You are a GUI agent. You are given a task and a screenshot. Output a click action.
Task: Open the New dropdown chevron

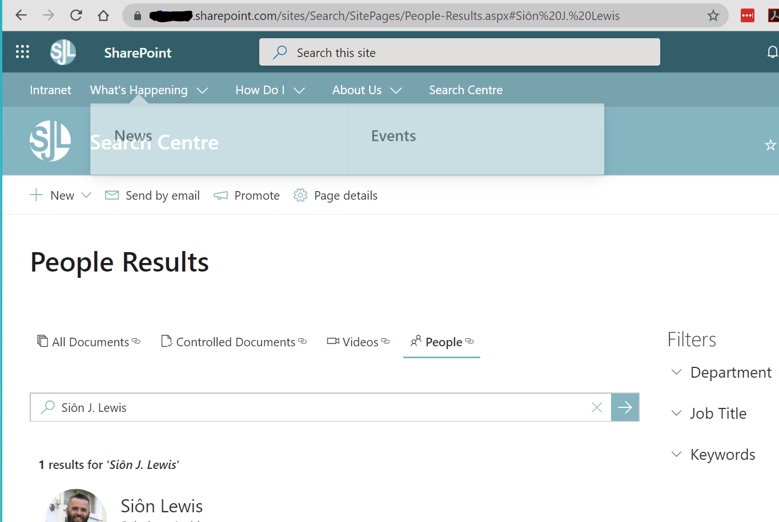(87, 195)
